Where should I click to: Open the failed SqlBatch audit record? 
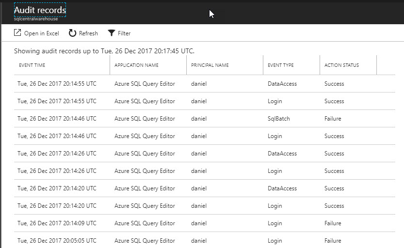pyautogui.click(x=204, y=119)
